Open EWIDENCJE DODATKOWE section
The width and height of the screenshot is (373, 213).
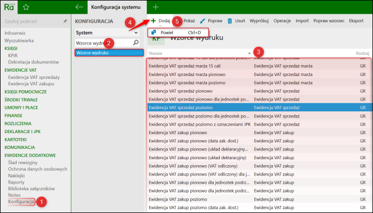point(30,155)
